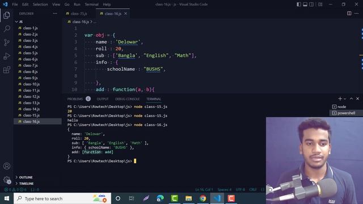This screenshot has width=363, height=204.
Task: Click the Type here to search box
Action: point(62,198)
